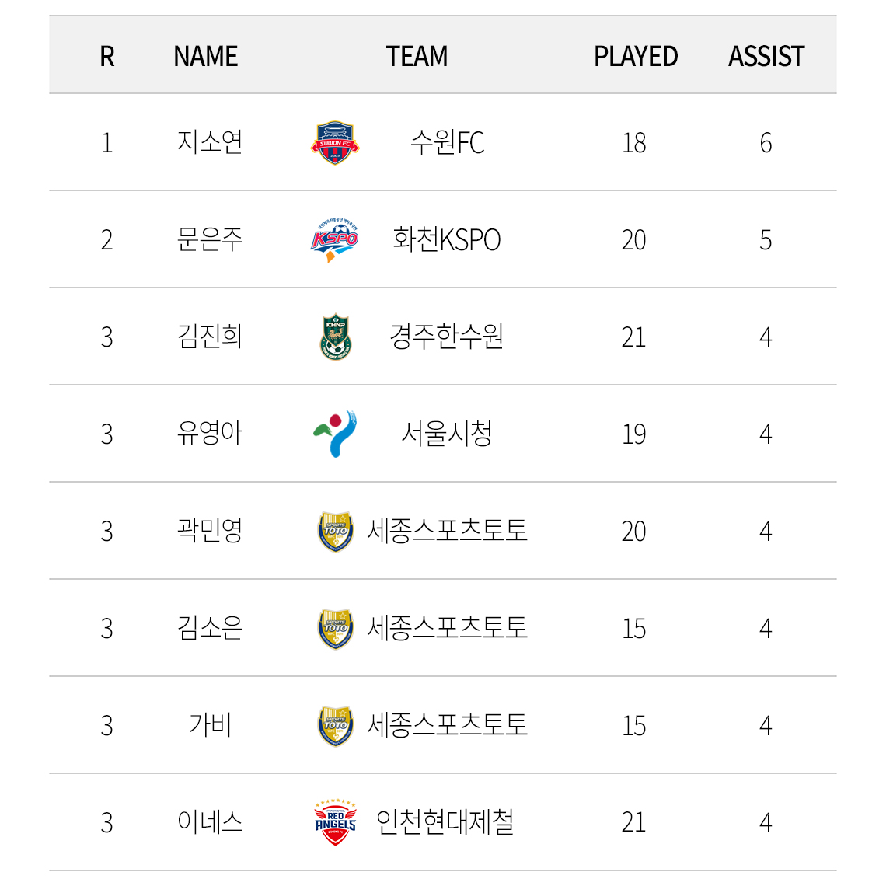
Task: Click the Sports Toto crest beside 가비
Action: coord(336,726)
